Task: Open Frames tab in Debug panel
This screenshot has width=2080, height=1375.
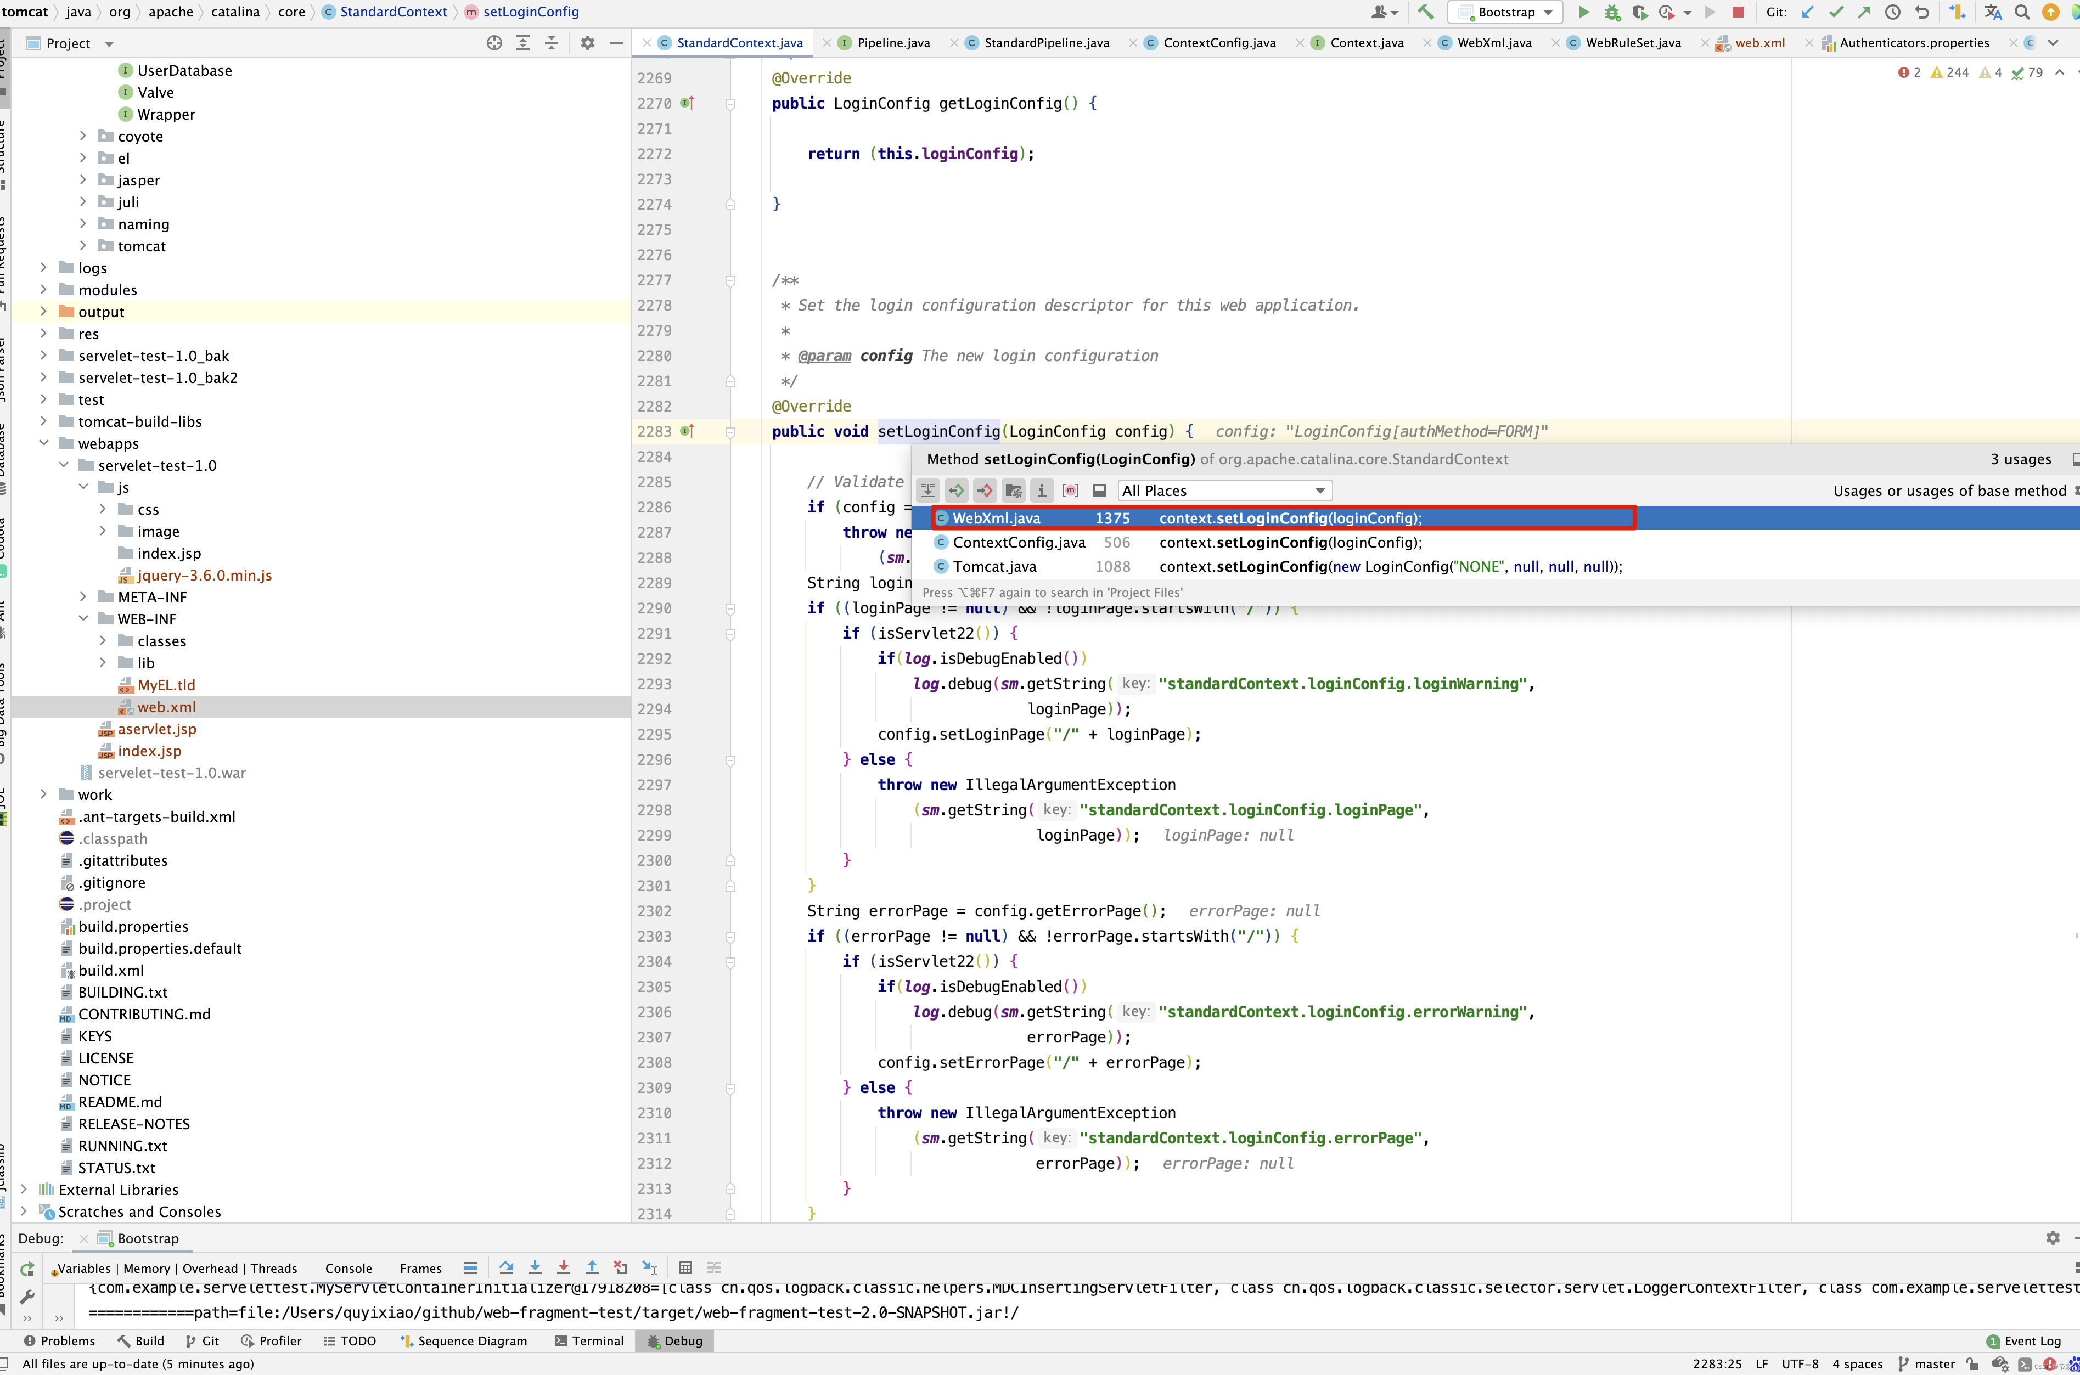Action: coord(421,1269)
